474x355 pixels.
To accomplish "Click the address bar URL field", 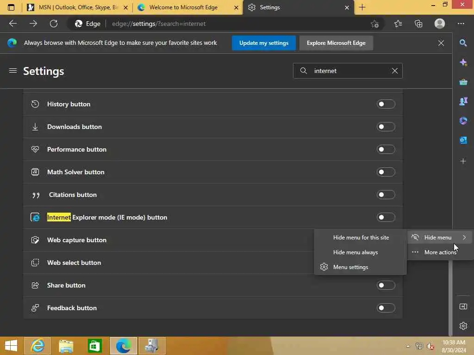I will point(225,24).
